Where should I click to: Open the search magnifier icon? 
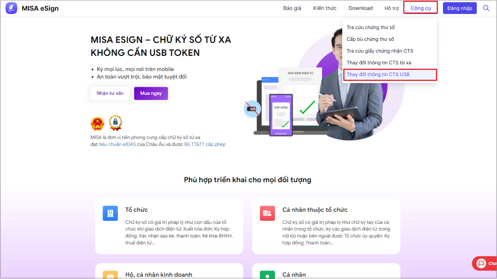point(486,8)
